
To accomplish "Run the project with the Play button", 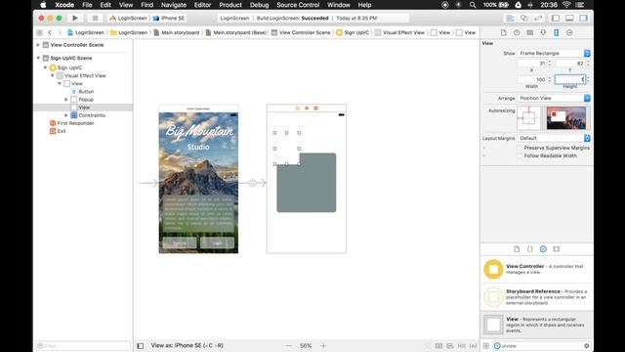I will pyautogui.click(x=75, y=18).
